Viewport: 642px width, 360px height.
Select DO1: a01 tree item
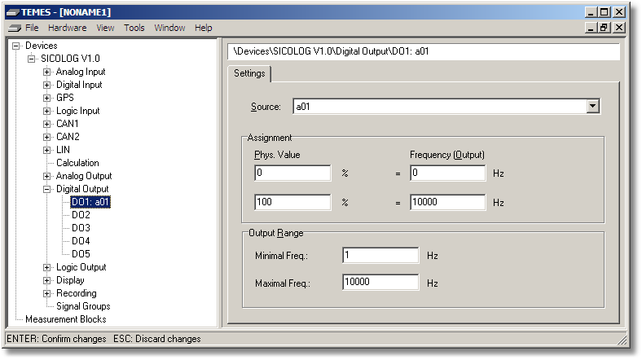90,202
